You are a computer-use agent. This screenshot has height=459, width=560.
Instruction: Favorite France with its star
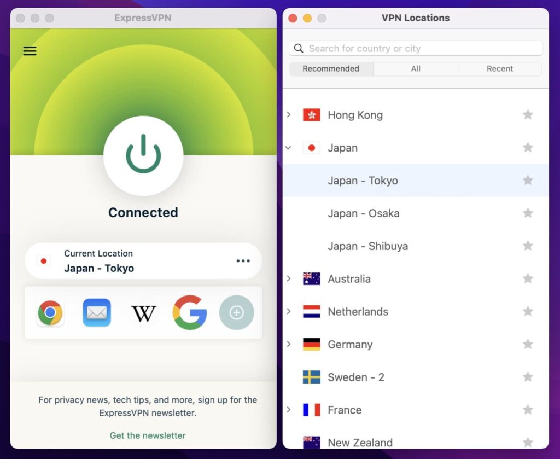pyautogui.click(x=528, y=409)
